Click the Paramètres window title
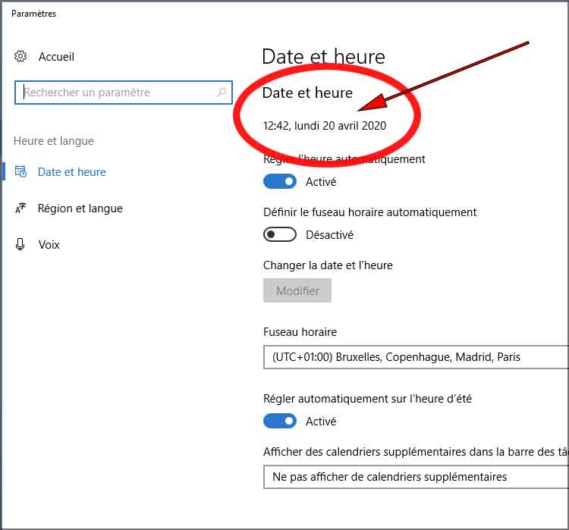The image size is (569, 530). point(33,14)
